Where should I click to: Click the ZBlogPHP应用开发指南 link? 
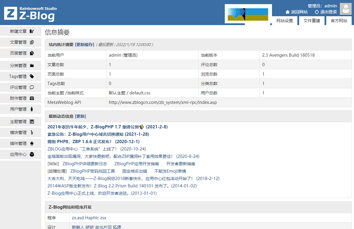click(137, 164)
